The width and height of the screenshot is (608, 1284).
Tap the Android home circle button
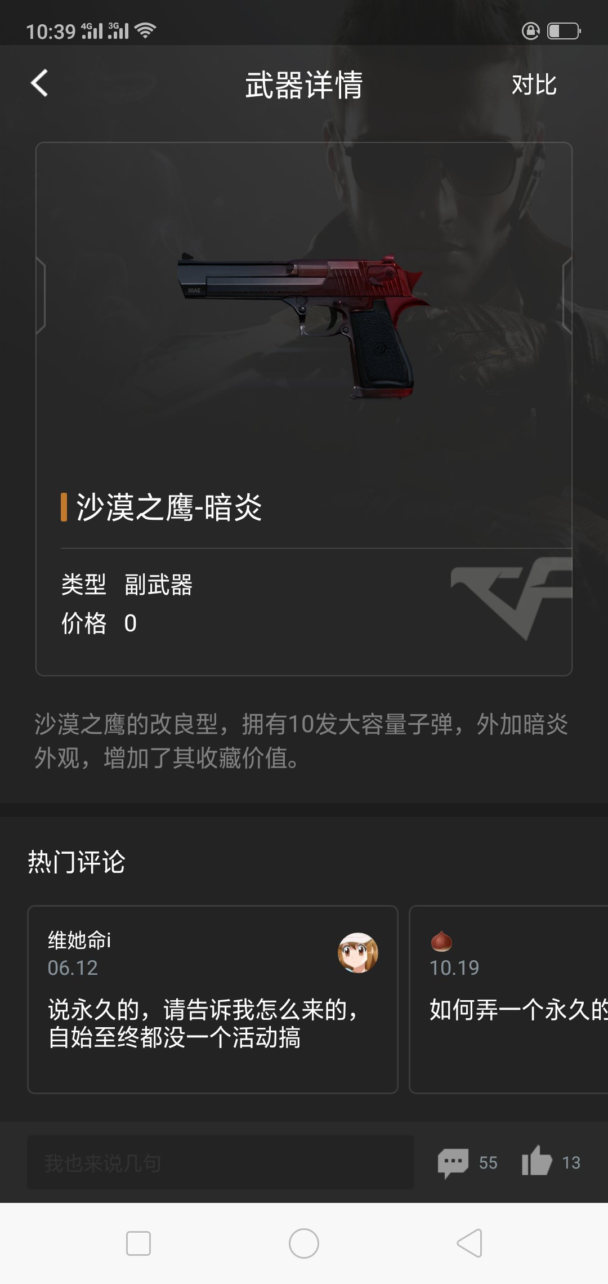coord(304,1243)
